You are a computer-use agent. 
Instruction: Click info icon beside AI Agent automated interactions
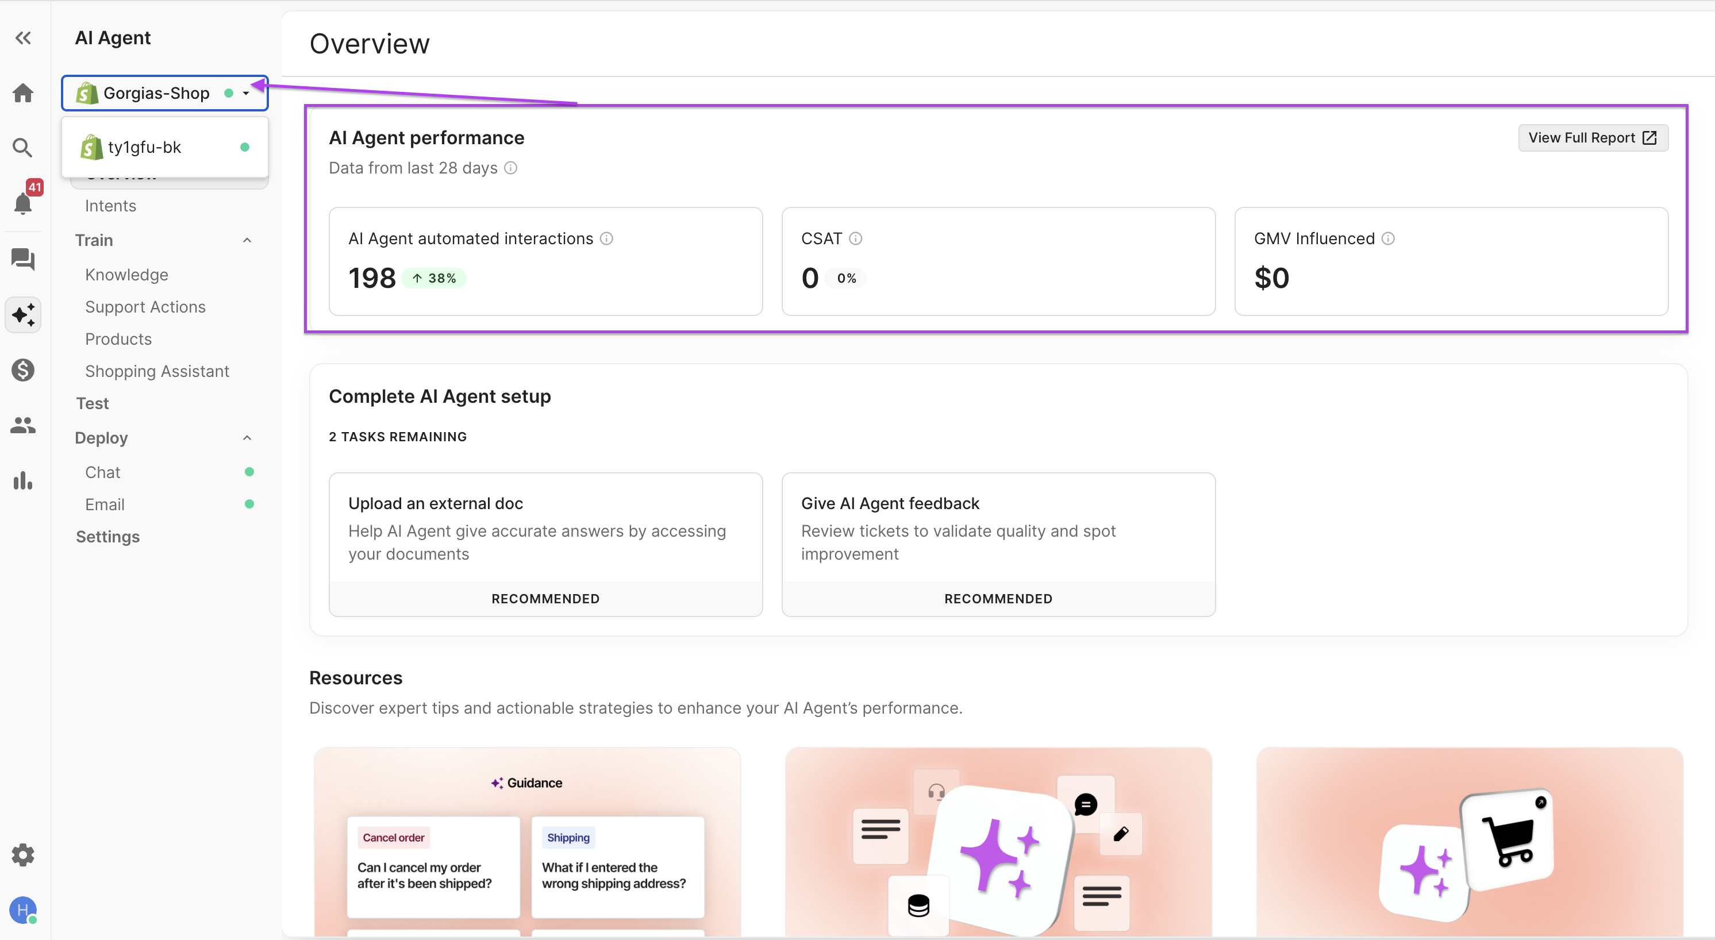[606, 238]
